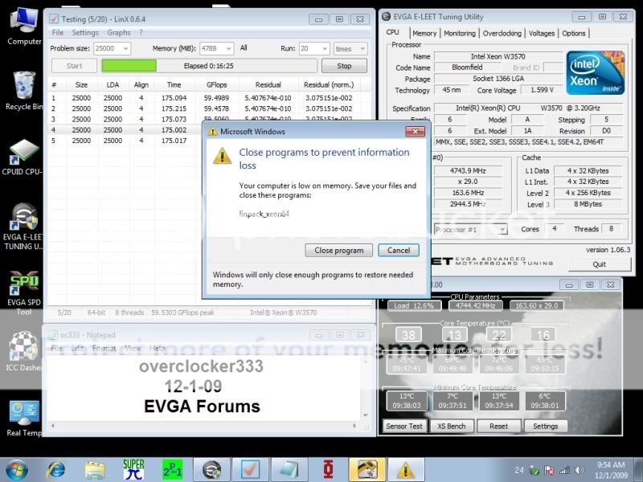Open the Recycle Bin desktop icon
This screenshot has width=643, height=482.
pyautogui.click(x=23, y=88)
